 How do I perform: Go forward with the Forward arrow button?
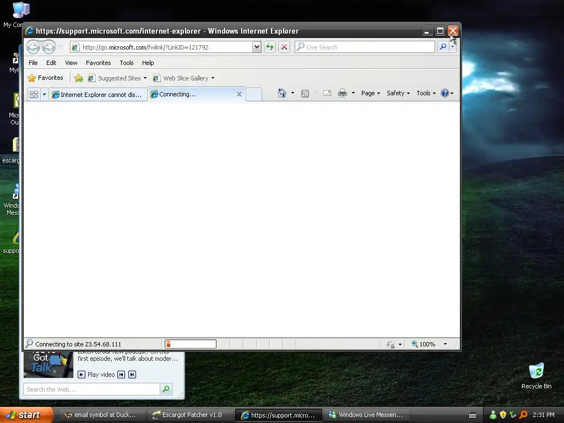pos(48,47)
